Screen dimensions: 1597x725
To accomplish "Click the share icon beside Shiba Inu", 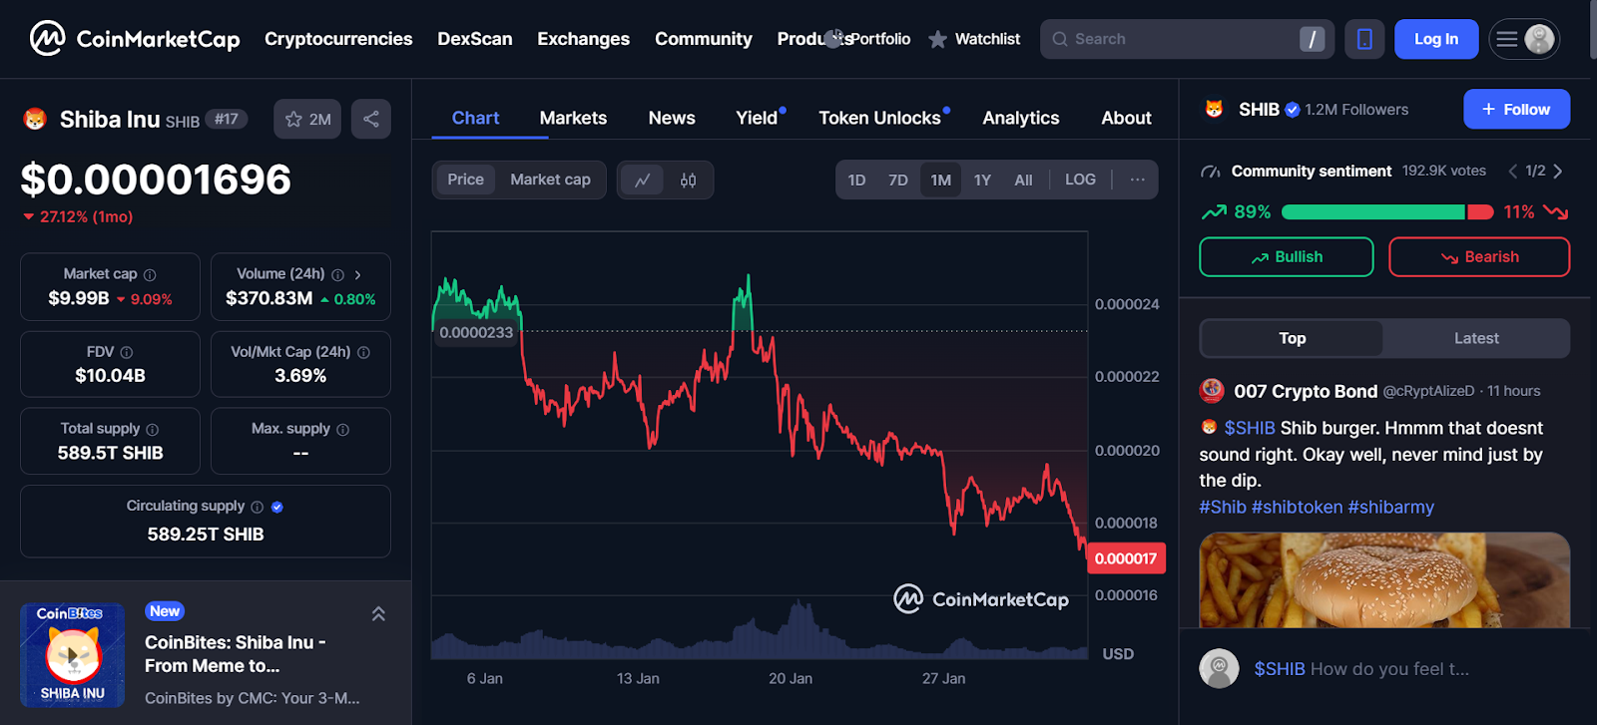I will (x=371, y=119).
